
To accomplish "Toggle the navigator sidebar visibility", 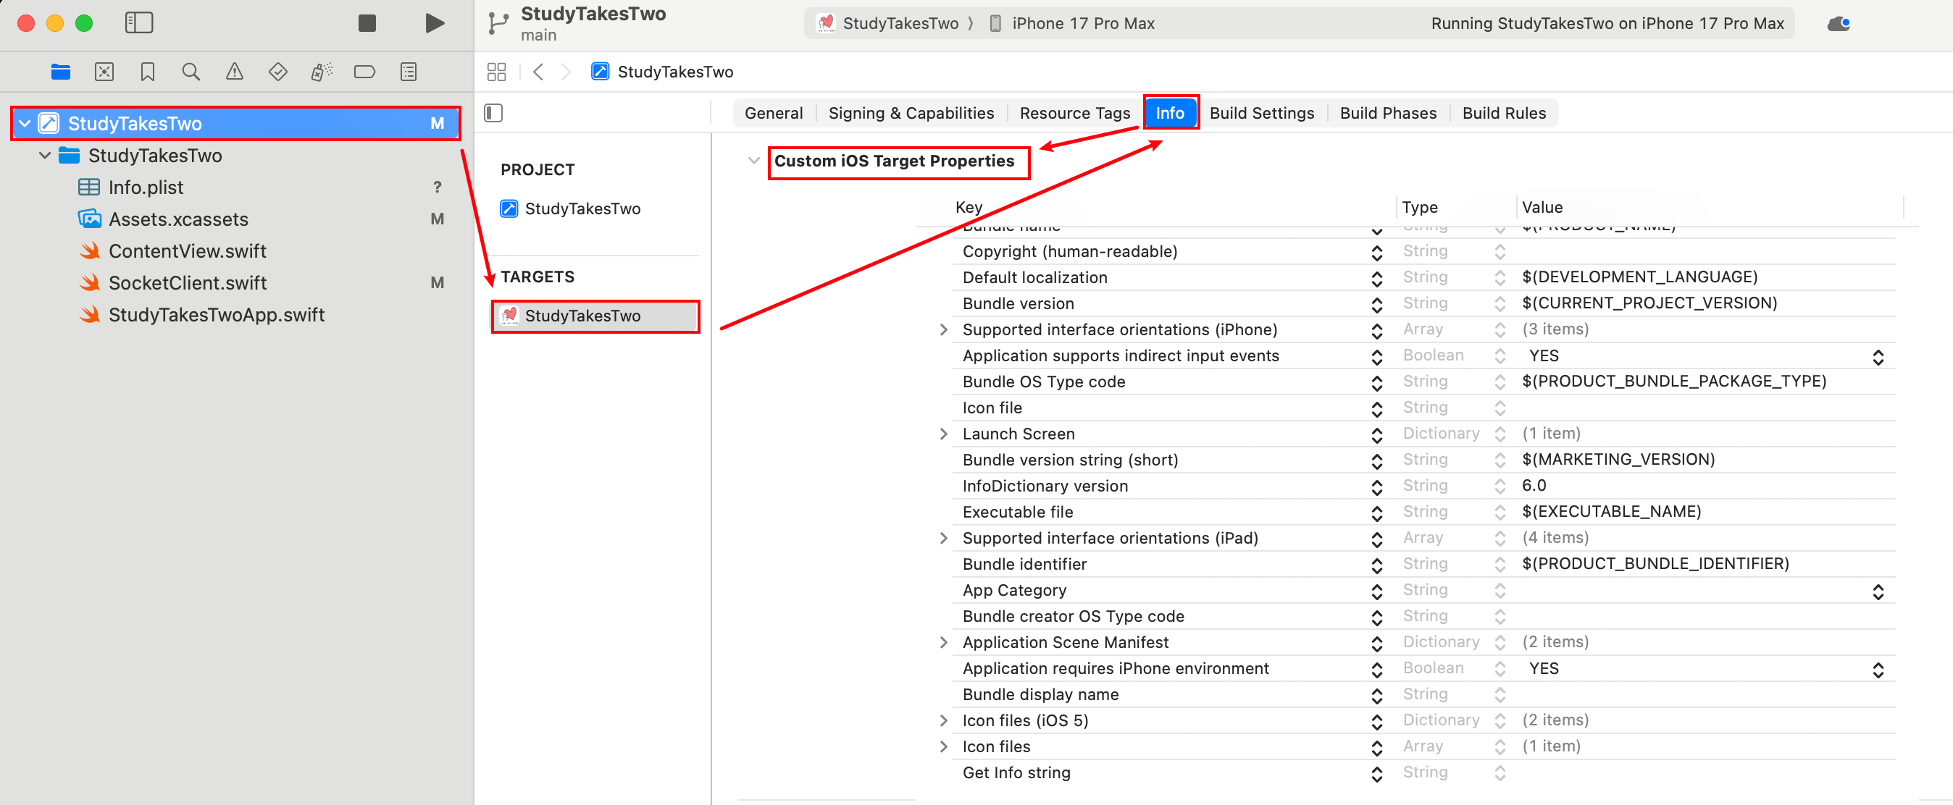I will pos(139,23).
